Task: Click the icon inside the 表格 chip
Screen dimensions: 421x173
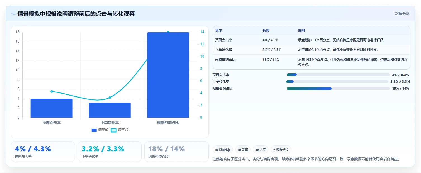Action: click(x=239, y=150)
